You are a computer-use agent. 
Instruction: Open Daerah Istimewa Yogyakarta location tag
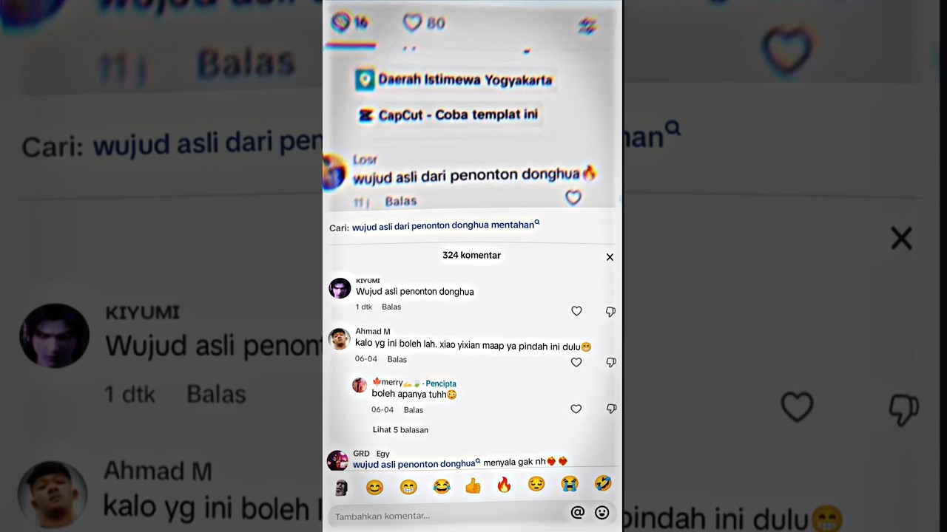tap(454, 80)
